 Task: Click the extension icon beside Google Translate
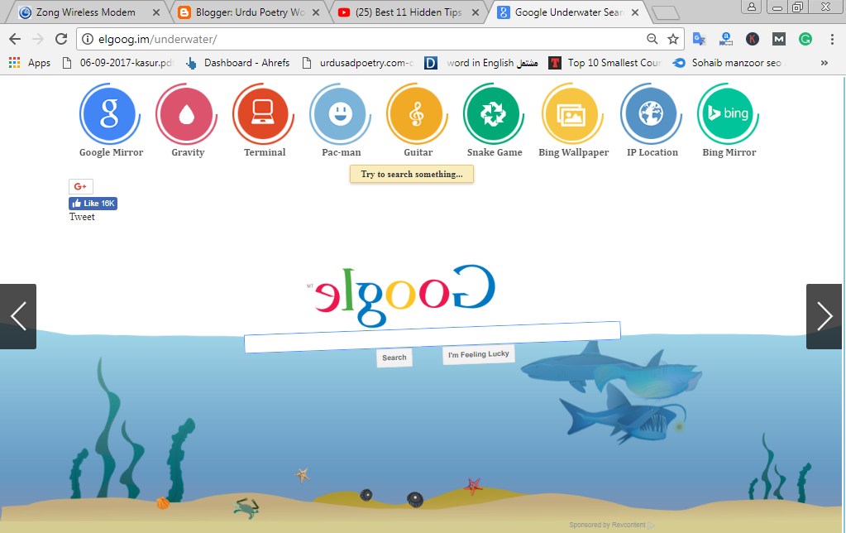726,39
